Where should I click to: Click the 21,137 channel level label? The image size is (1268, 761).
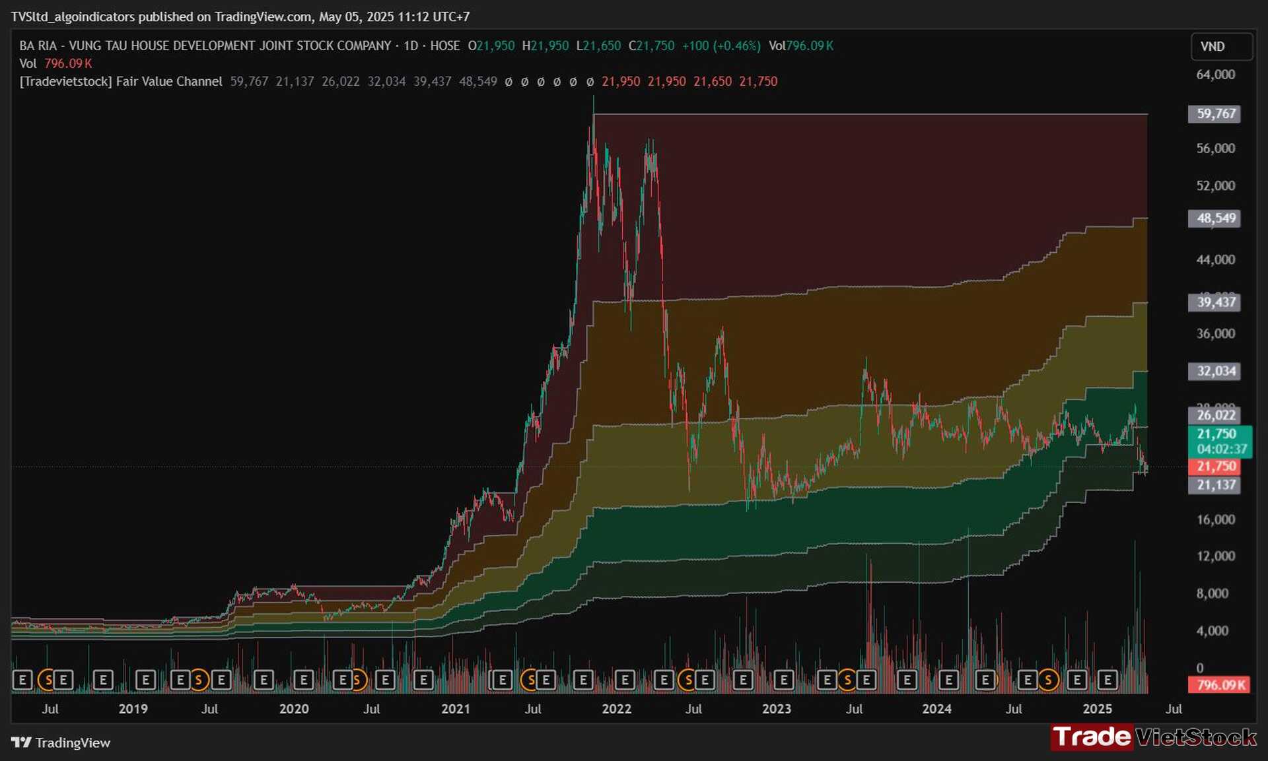(1215, 485)
